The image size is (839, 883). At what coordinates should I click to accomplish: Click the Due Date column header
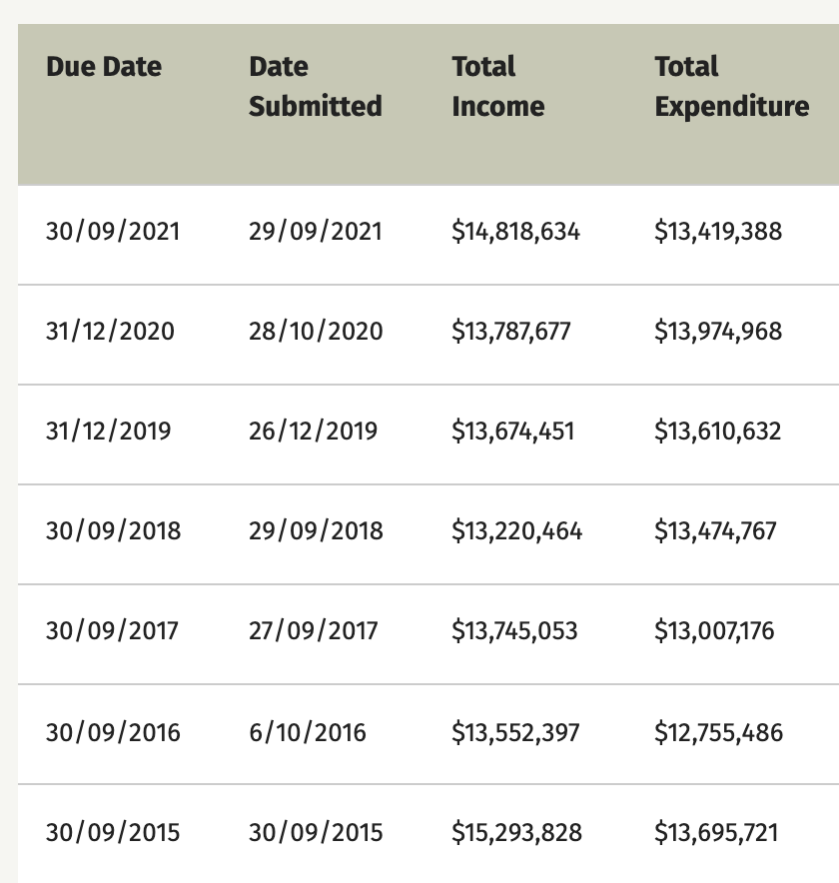pos(104,67)
